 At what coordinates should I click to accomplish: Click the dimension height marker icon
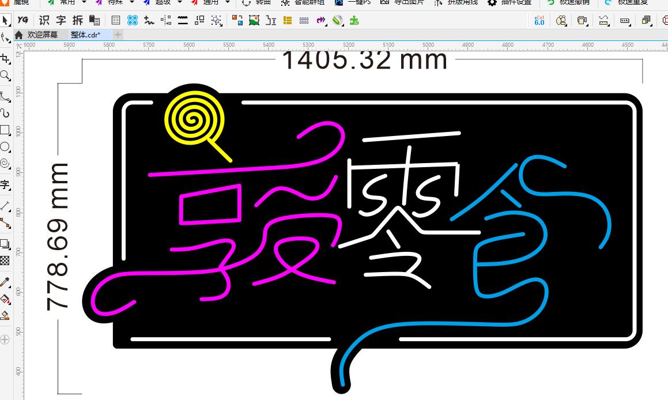271,20
